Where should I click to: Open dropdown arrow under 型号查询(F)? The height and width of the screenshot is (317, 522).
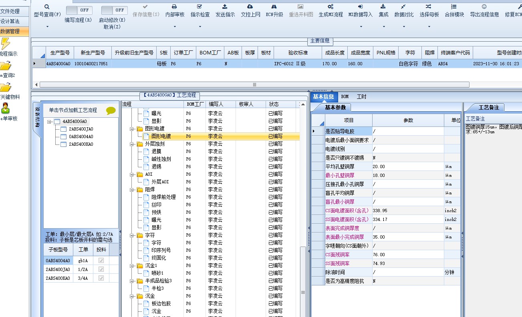coord(47,27)
